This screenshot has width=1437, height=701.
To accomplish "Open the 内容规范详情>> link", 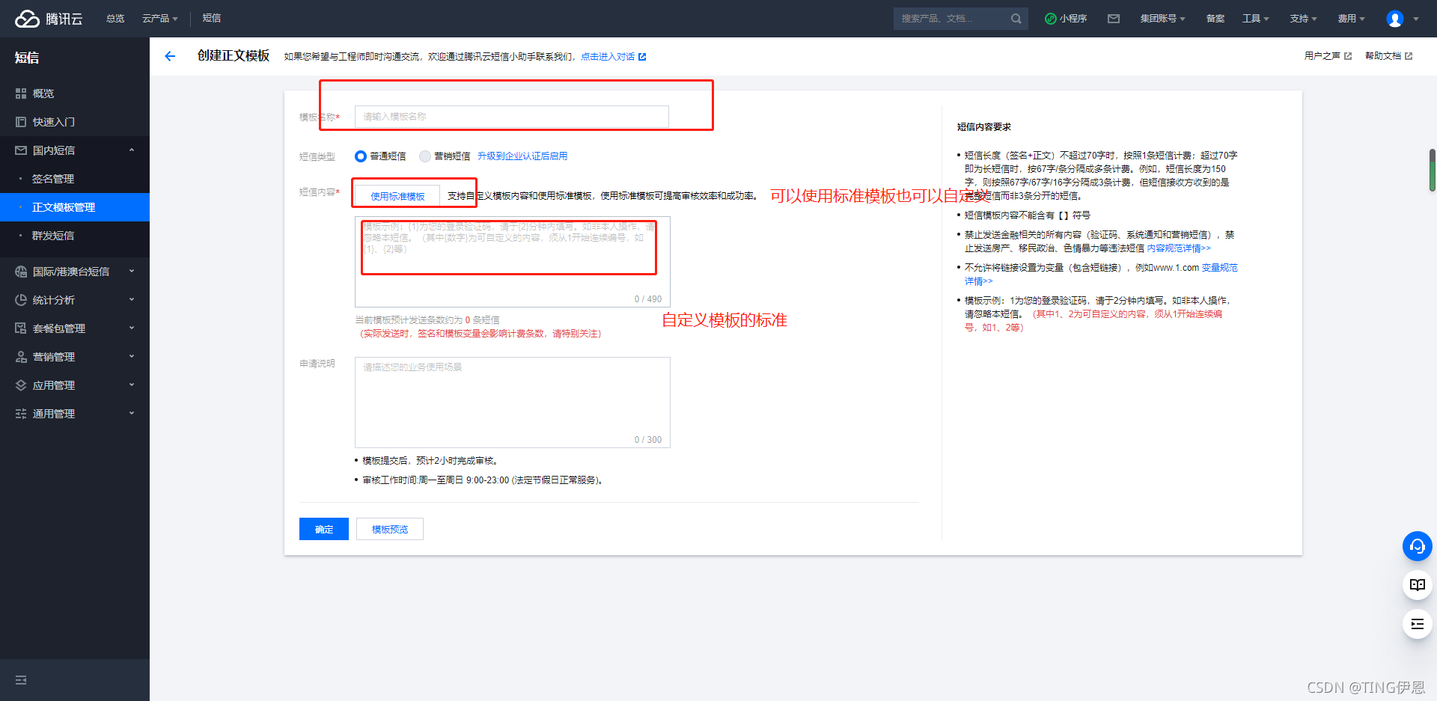I will 1179,248.
